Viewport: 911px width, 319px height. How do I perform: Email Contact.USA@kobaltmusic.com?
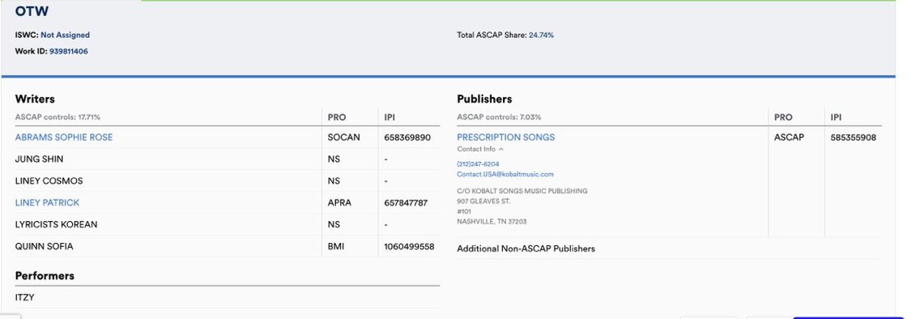pyautogui.click(x=504, y=174)
